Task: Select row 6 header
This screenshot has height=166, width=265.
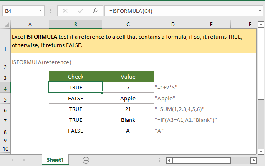Action: [5, 109]
